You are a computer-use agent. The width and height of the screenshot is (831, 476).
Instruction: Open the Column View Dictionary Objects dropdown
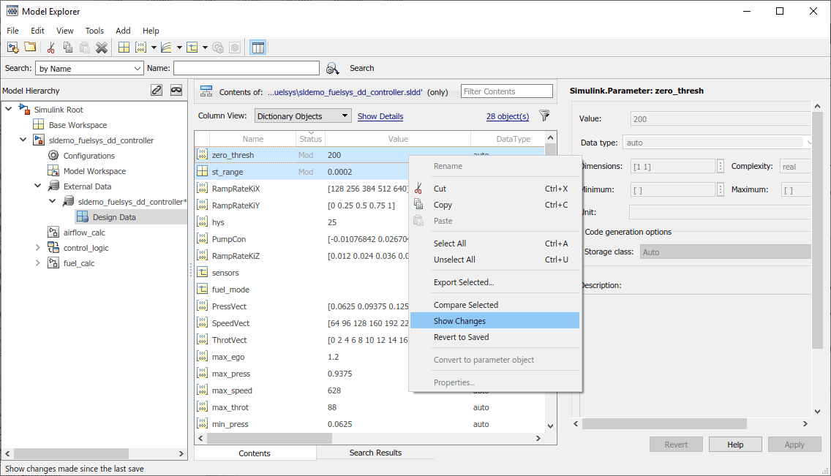pos(303,116)
